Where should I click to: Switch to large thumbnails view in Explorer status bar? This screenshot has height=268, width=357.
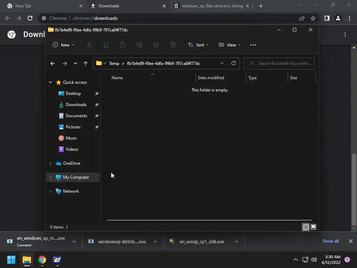pyautogui.click(x=313, y=227)
